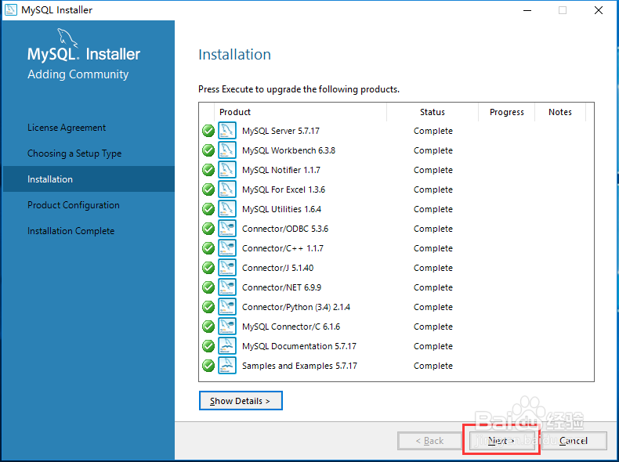Select the 'MySQL Server 5.7.17' row text
Image resolution: width=619 pixels, height=462 pixels.
(281, 131)
